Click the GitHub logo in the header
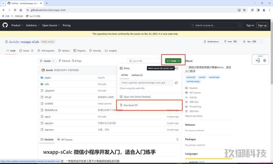The width and height of the screenshot is (273, 164). point(5,25)
